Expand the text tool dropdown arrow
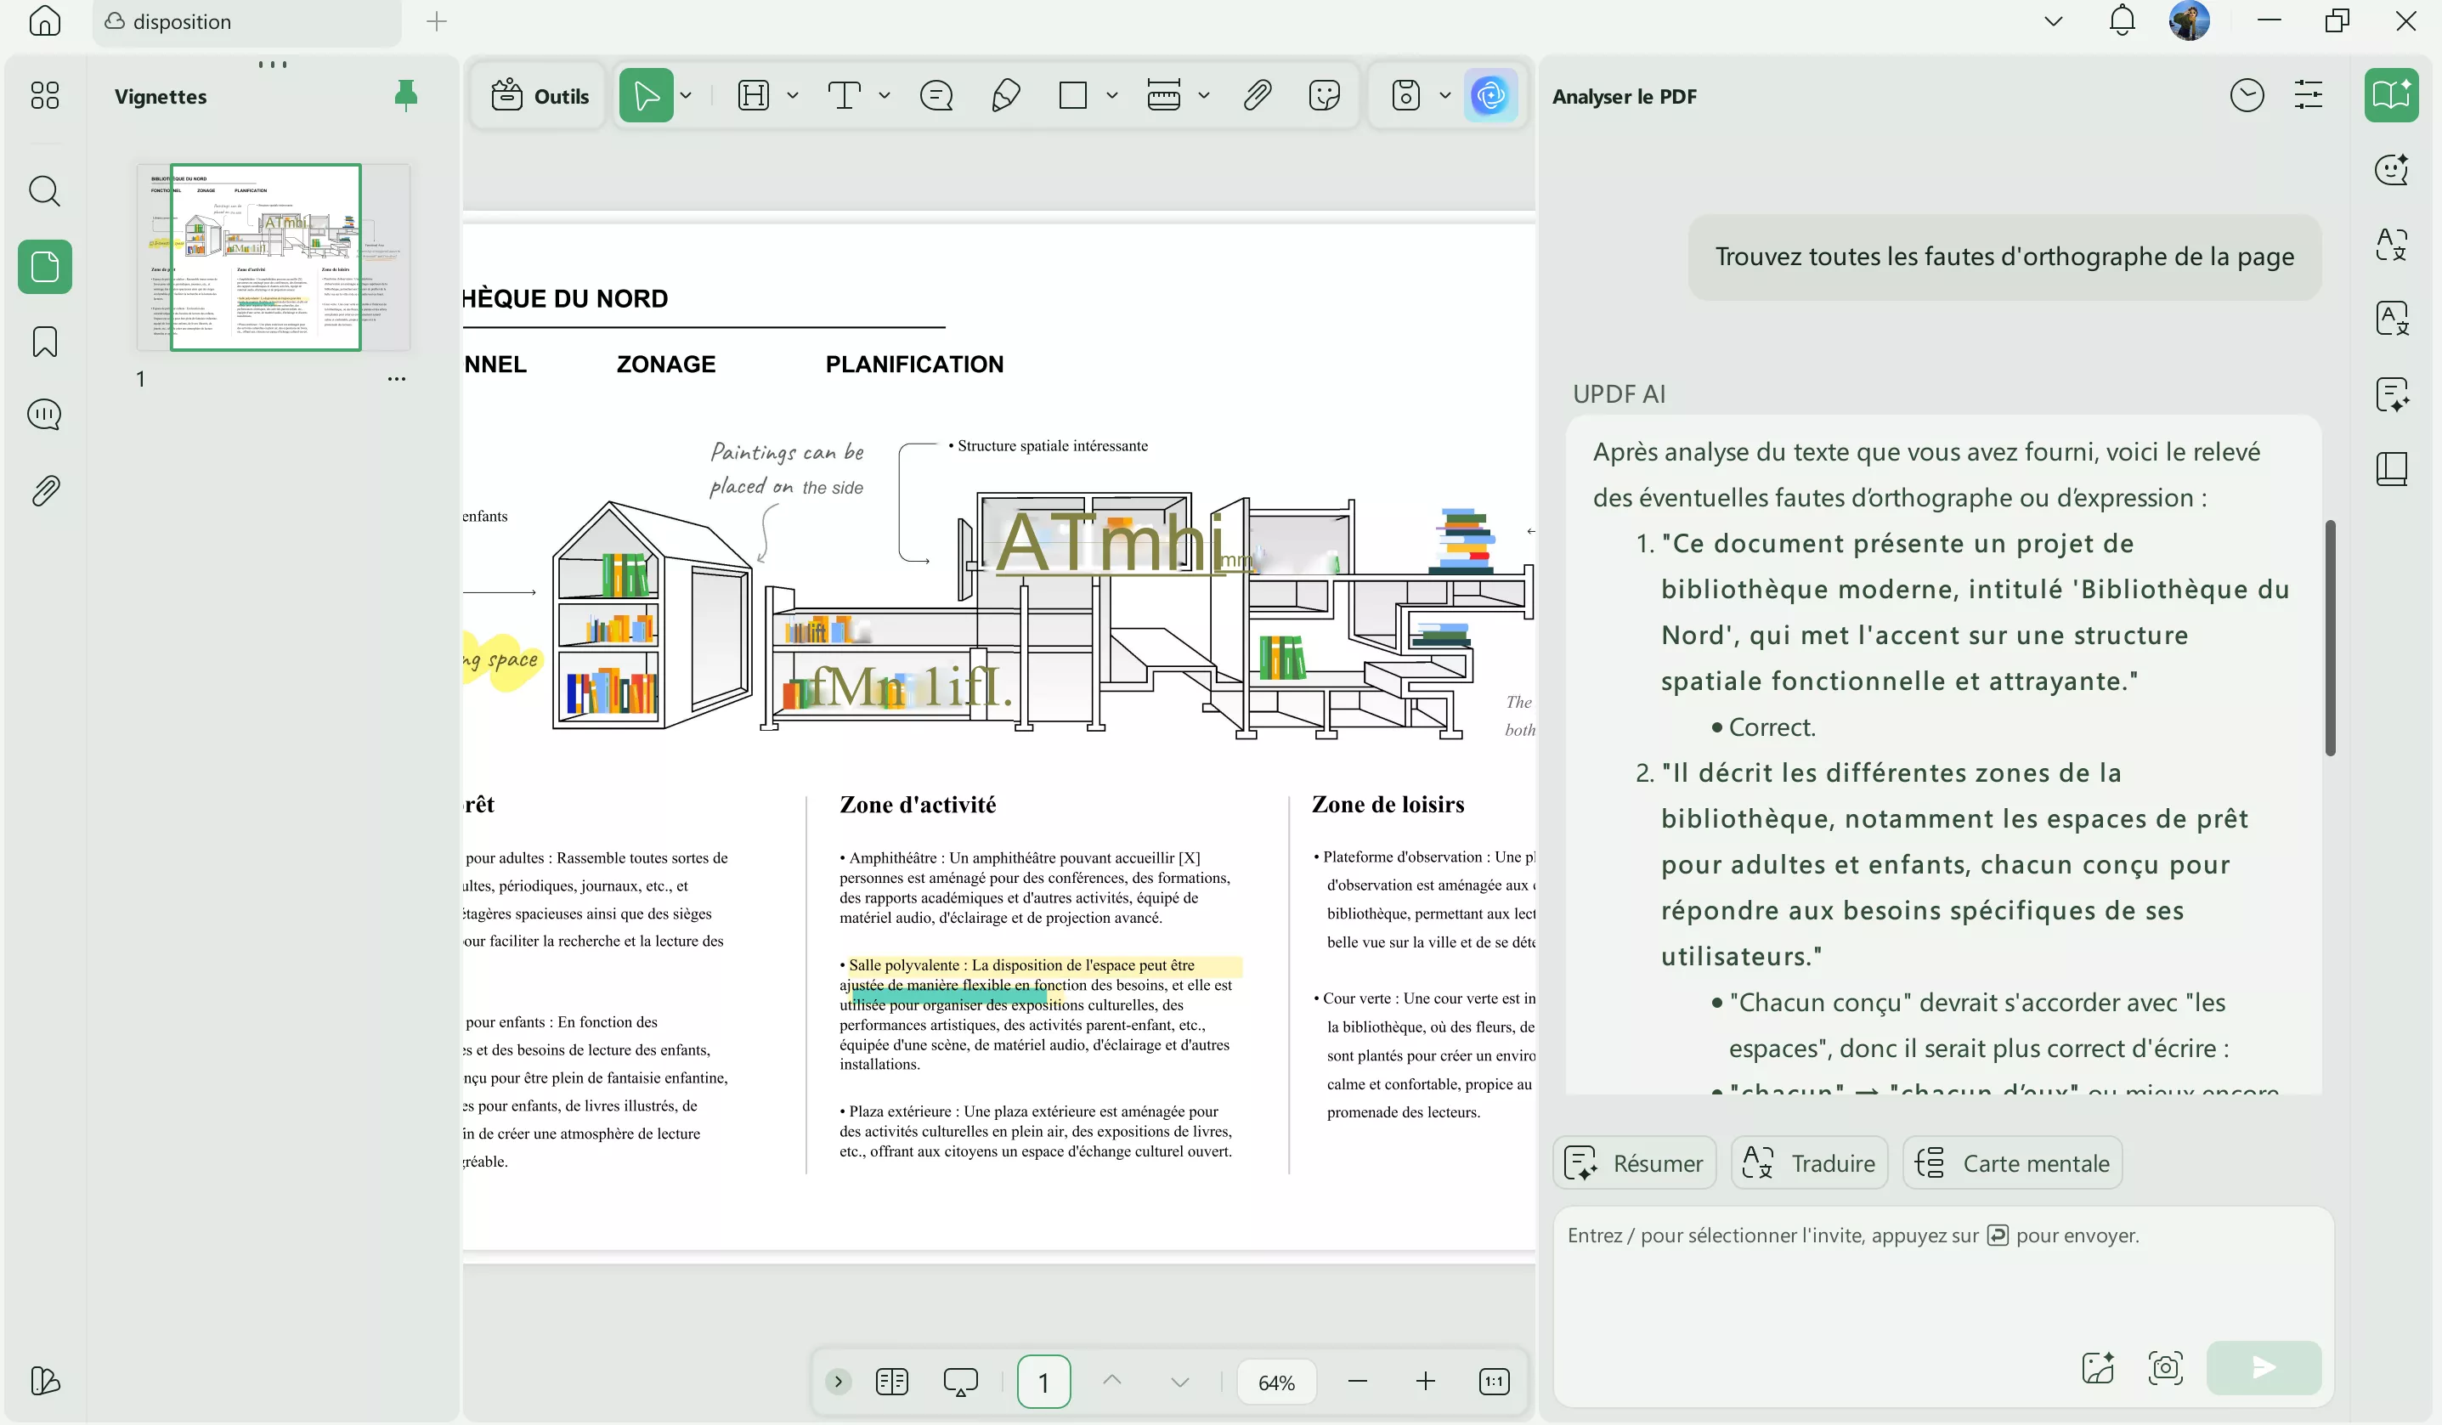The height and width of the screenshot is (1425, 2442). click(884, 95)
